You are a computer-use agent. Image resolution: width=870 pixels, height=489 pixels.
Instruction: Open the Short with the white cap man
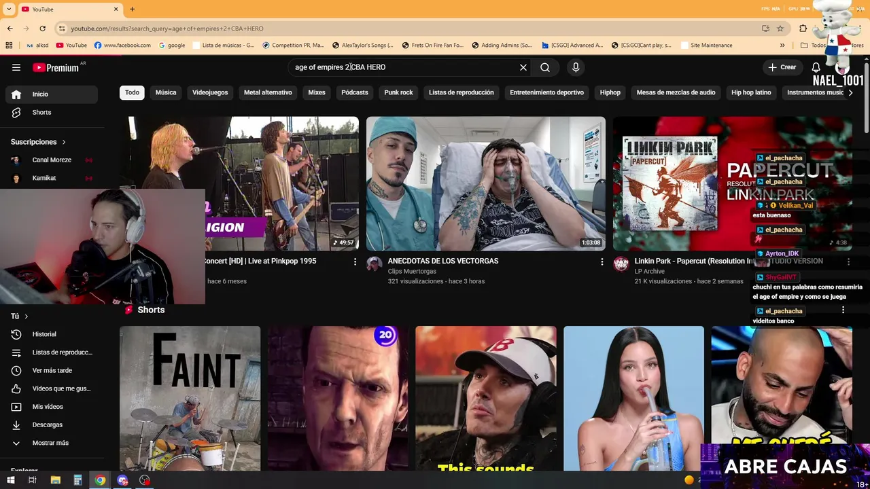pos(486,398)
